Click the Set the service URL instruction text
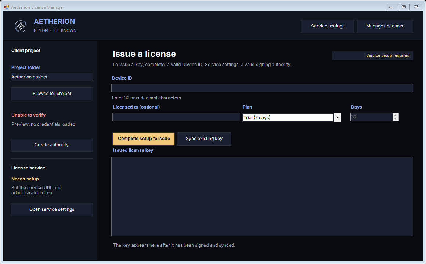Viewport: 426px width, 264px height. click(x=36, y=190)
